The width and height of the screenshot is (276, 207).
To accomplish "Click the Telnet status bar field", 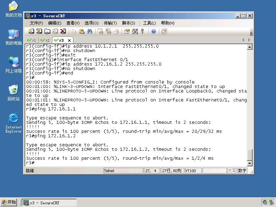I will pos(123,171).
